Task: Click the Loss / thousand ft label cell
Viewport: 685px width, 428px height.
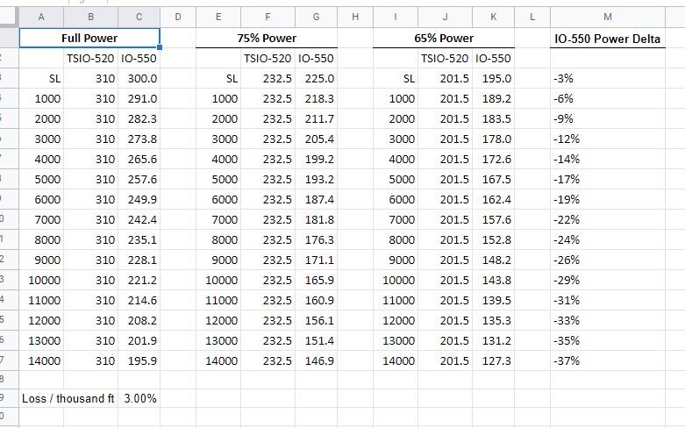Action: [x=68, y=398]
